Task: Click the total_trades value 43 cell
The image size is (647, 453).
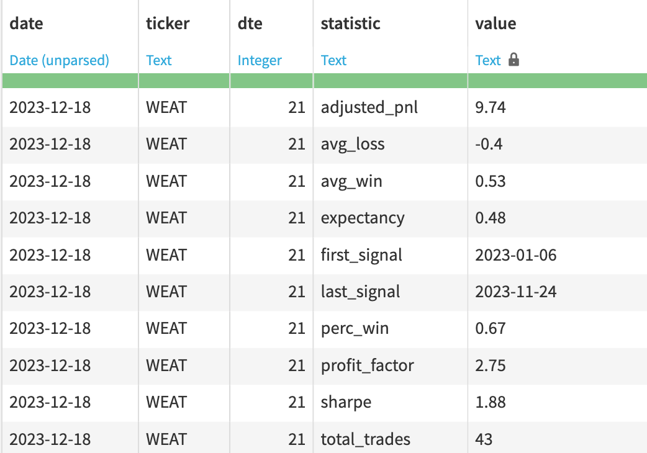Action: [x=484, y=439]
